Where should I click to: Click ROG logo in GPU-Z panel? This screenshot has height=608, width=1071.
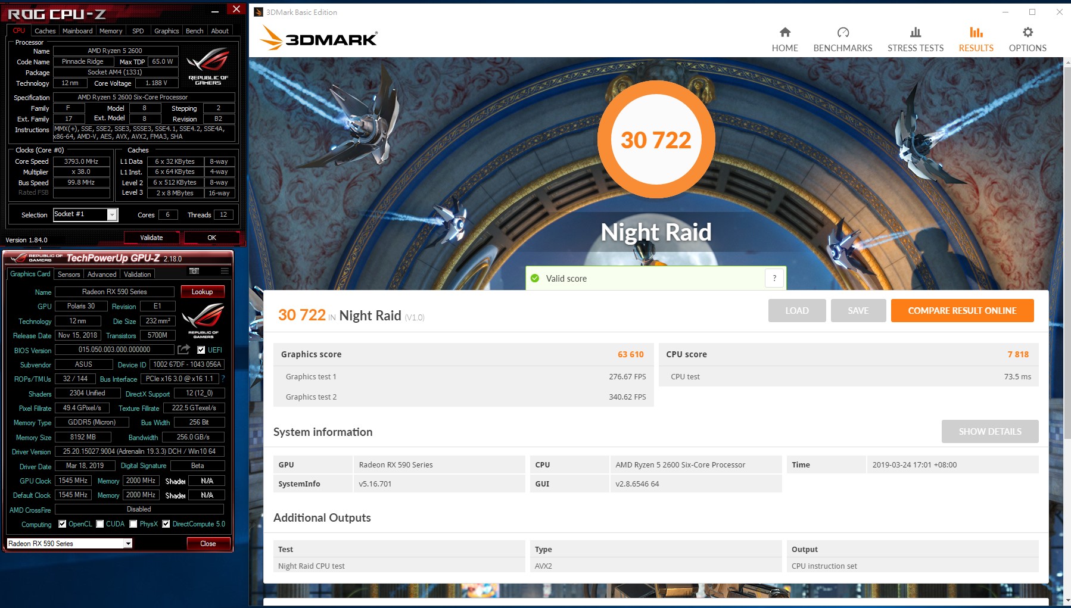point(203,320)
